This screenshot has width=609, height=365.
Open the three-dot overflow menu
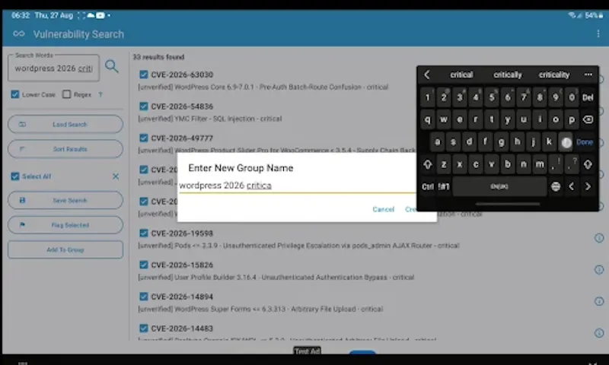pos(598,33)
